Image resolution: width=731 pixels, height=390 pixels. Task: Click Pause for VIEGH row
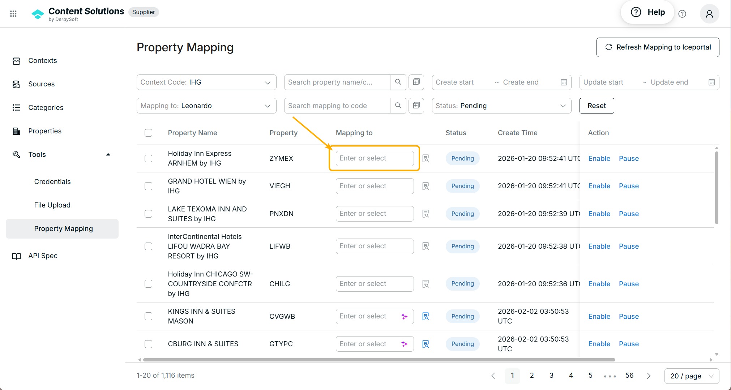tap(629, 186)
